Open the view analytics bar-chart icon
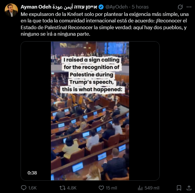Screen dimensions: 195x193 pyautogui.click(x=141, y=188)
